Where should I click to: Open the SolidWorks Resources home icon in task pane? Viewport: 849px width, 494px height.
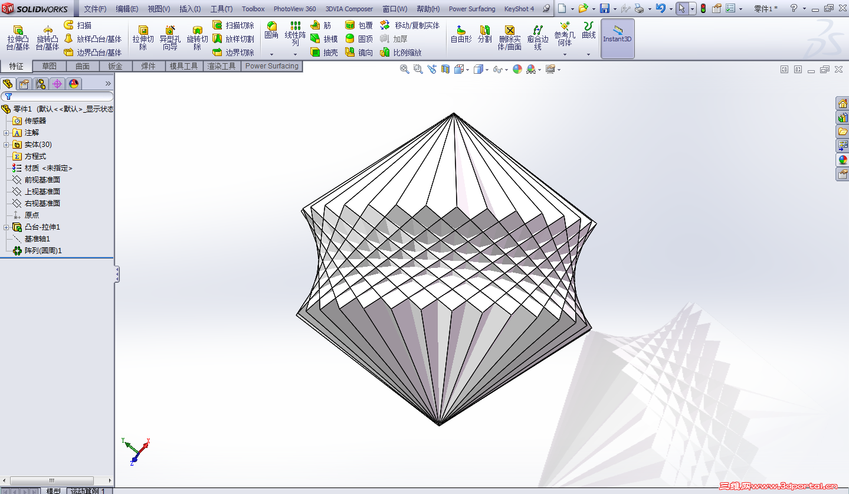click(843, 104)
